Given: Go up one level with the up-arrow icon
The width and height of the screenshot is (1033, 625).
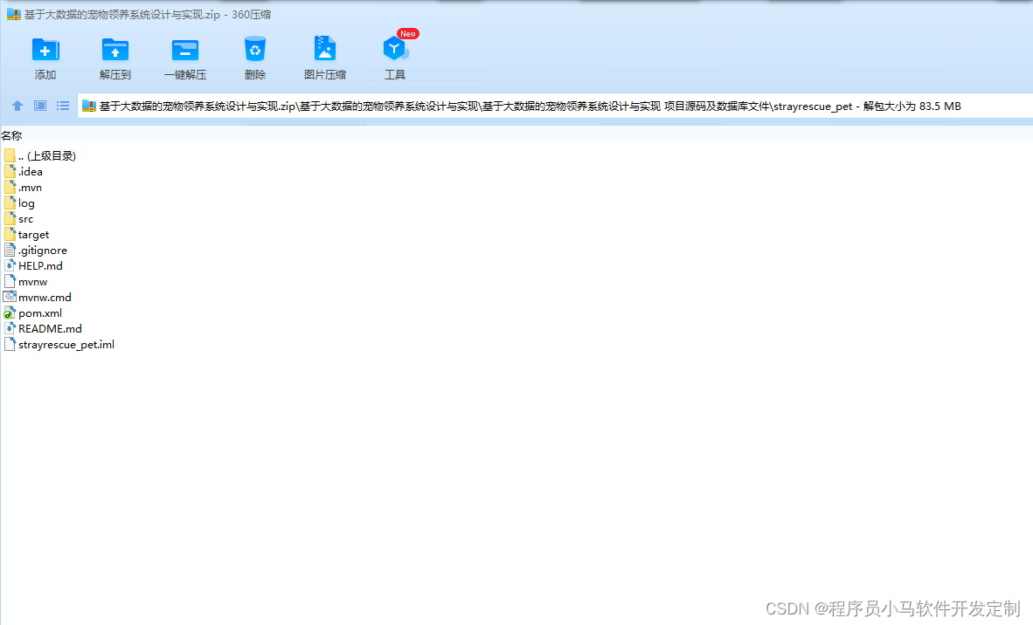Looking at the screenshot, I should [17, 106].
